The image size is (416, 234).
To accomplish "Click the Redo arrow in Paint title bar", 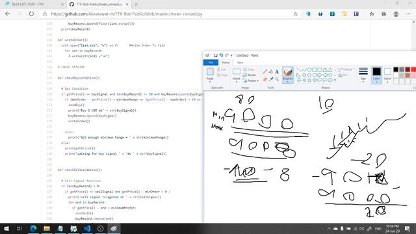I will tap(227, 55).
